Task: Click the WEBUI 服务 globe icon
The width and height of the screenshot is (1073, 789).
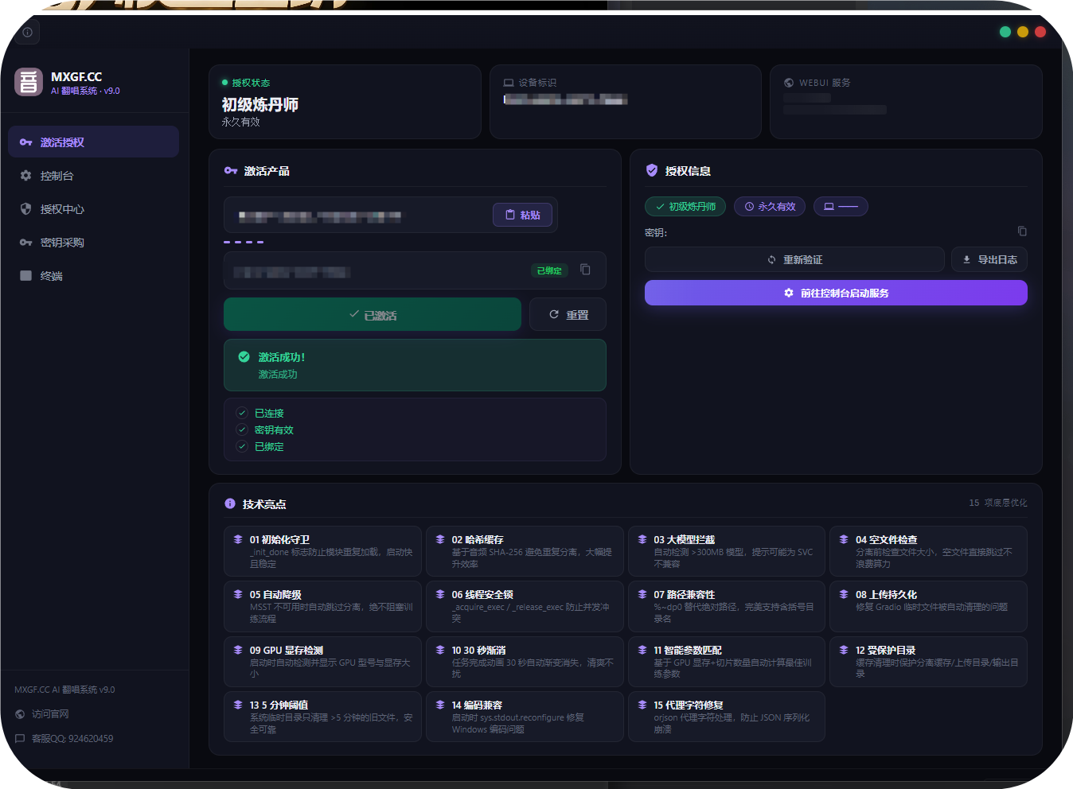Action: [x=789, y=83]
